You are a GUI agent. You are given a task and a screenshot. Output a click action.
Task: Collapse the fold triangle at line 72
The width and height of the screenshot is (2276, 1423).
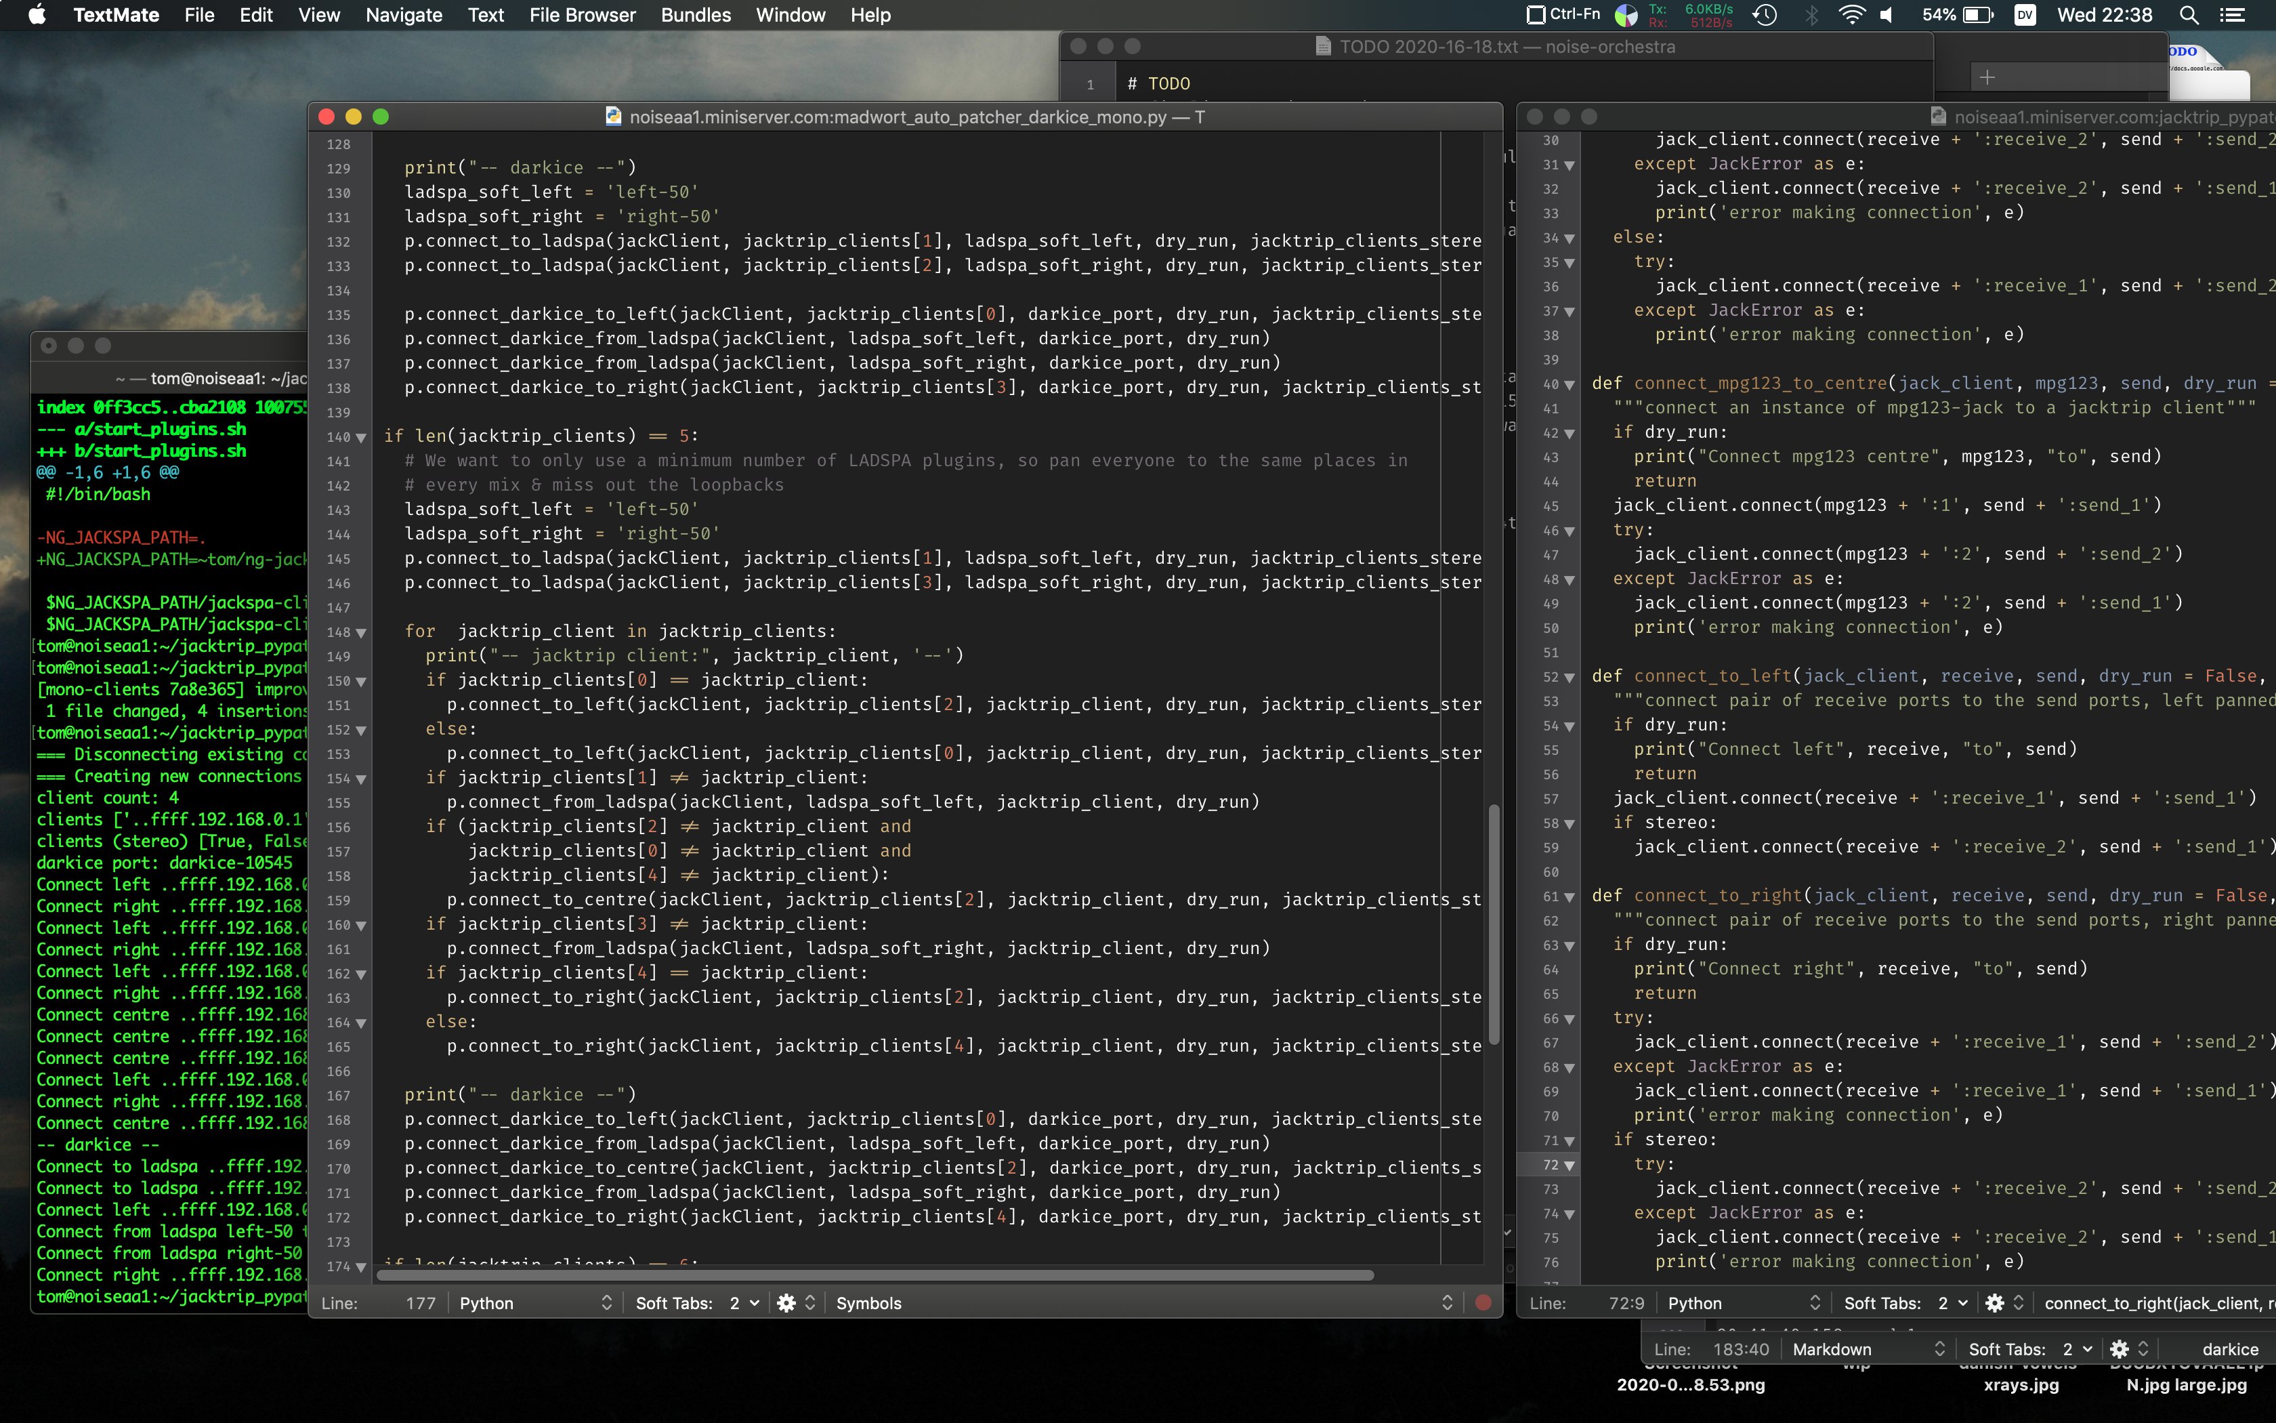pos(1569,1165)
